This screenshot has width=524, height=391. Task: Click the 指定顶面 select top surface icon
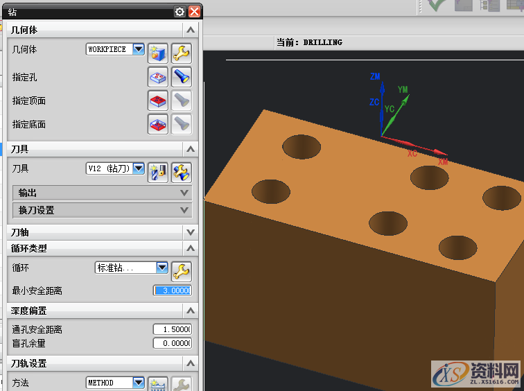159,101
